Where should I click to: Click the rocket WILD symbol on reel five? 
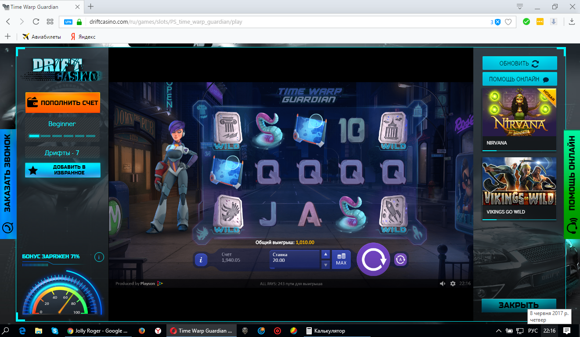(393, 214)
